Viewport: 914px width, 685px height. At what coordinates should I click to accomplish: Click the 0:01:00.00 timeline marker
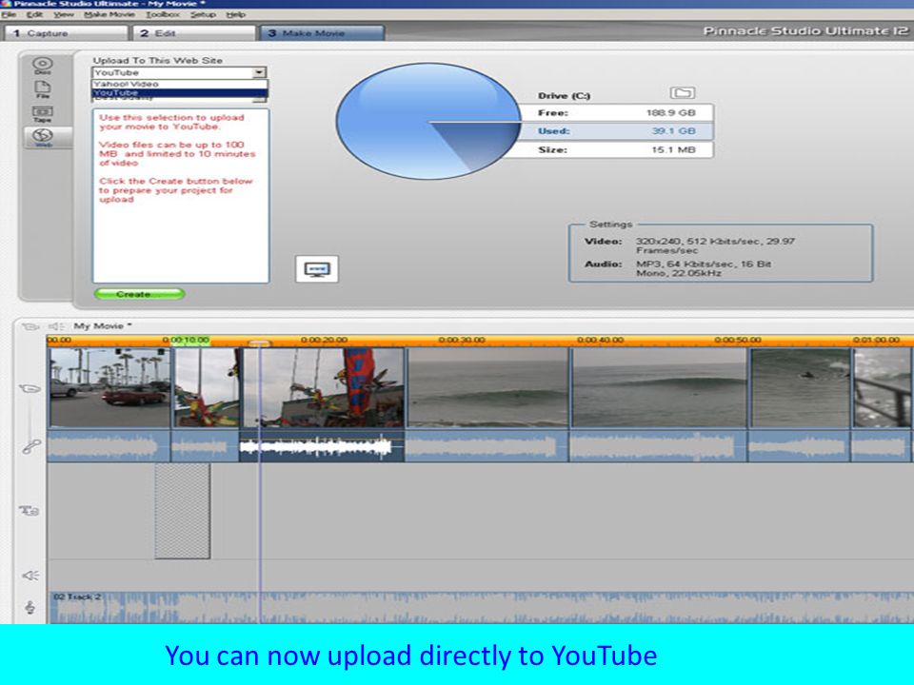click(876, 340)
